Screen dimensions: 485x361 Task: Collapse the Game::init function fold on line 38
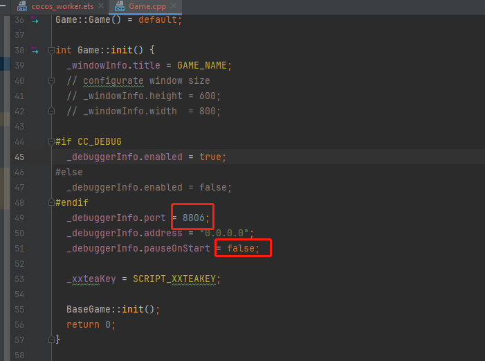(x=51, y=50)
